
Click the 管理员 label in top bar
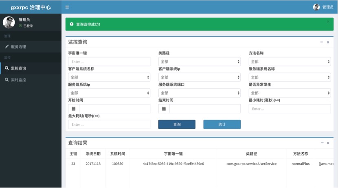328,7
